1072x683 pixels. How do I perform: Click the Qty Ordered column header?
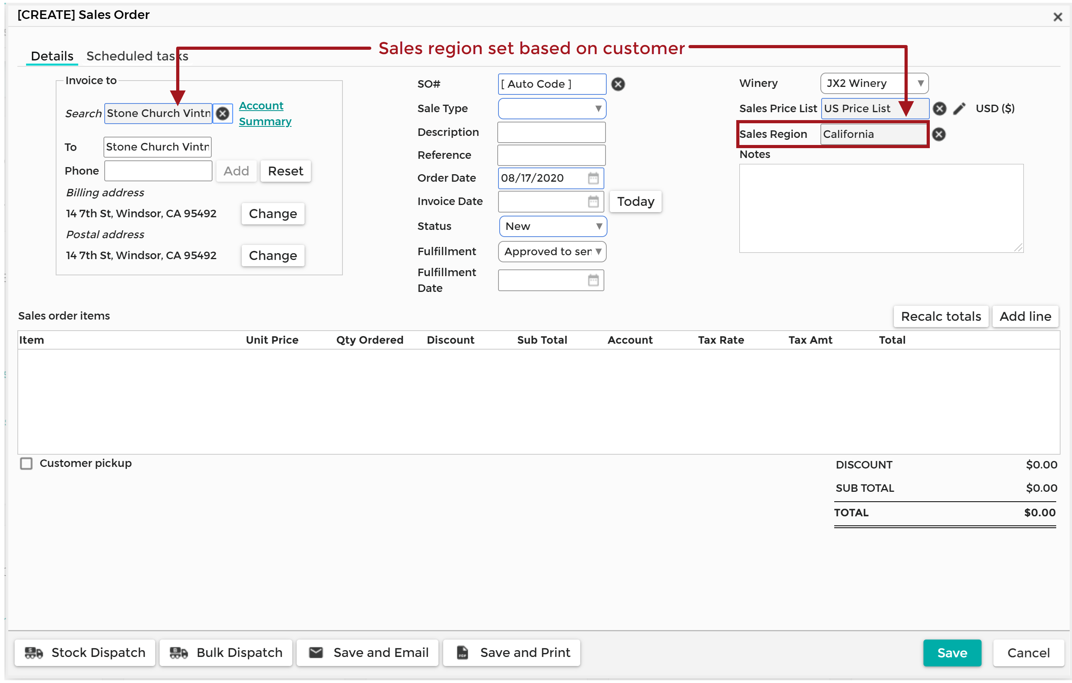[x=369, y=340]
